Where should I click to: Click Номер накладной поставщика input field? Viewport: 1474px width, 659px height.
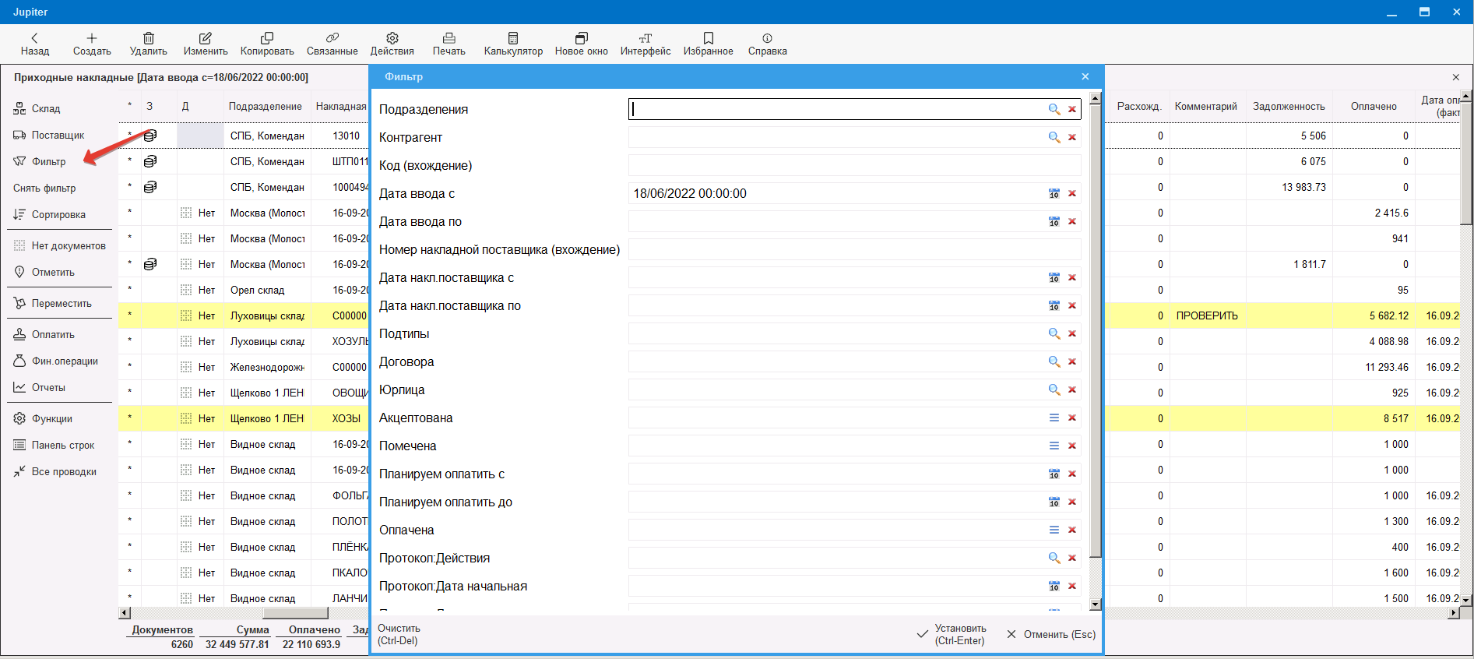tap(854, 249)
